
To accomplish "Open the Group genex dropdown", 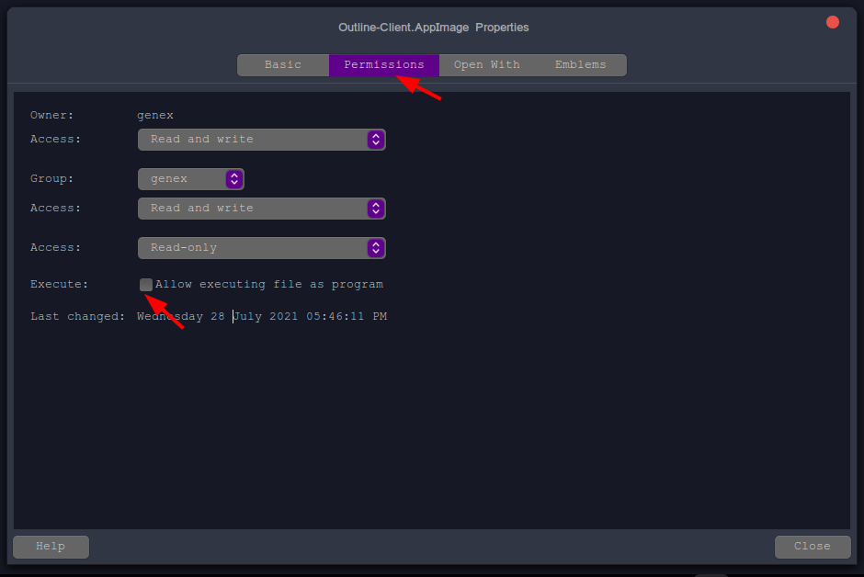I will point(191,179).
